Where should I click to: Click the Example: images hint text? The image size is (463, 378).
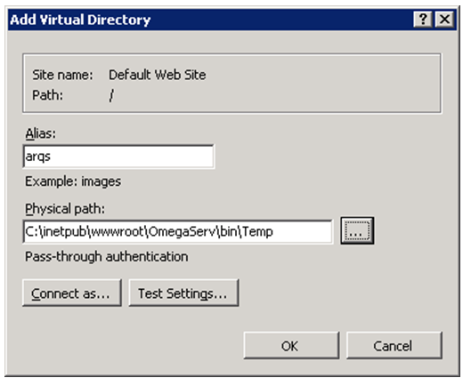tap(73, 181)
